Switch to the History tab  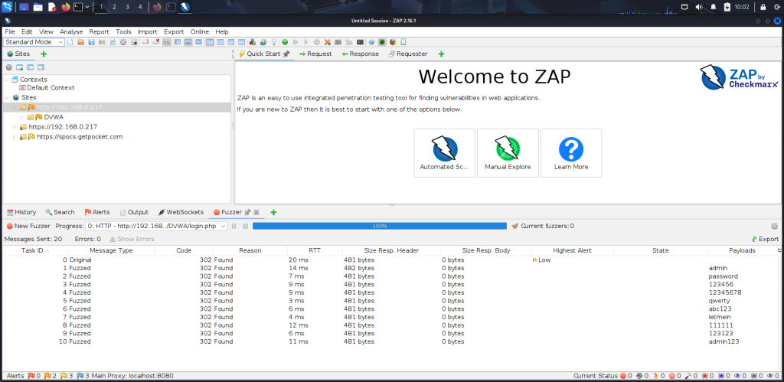pos(21,212)
